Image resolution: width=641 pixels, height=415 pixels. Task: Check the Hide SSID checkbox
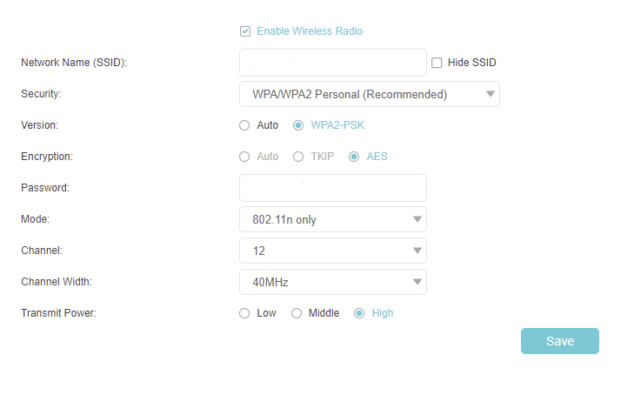pos(437,63)
